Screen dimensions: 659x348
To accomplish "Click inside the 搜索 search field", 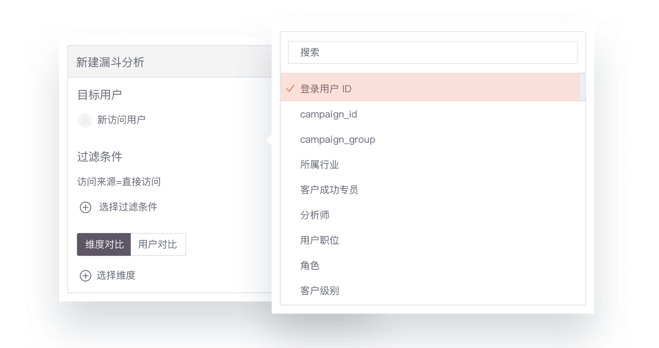I will click(x=433, y=52).
